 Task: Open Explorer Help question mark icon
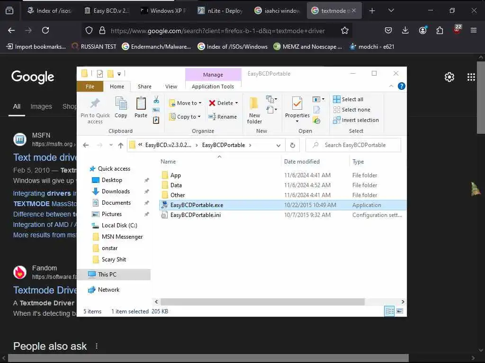402,86
